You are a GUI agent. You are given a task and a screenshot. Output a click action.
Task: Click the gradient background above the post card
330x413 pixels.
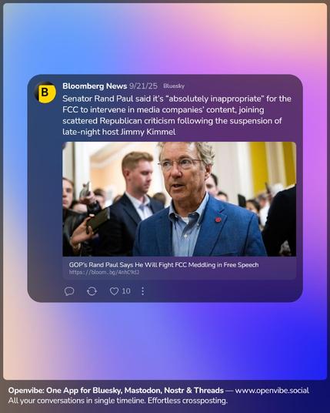tap(165, 39)
